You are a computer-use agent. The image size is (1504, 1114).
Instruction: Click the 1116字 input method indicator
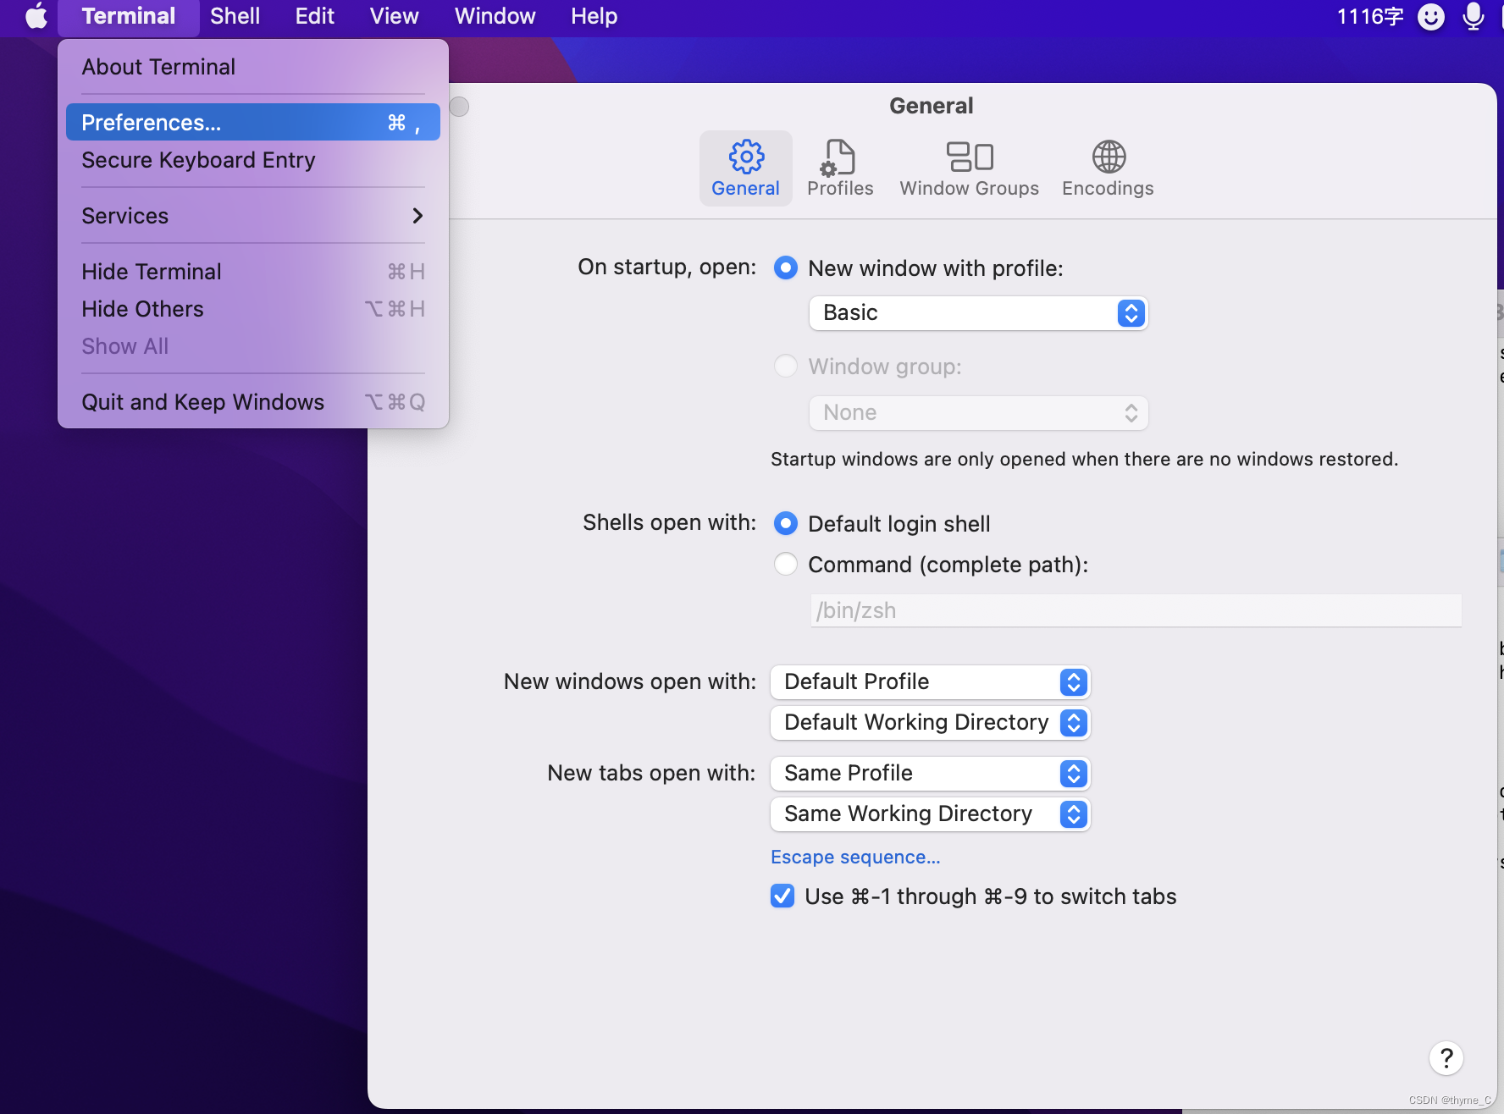click(x=1369, y=16)
